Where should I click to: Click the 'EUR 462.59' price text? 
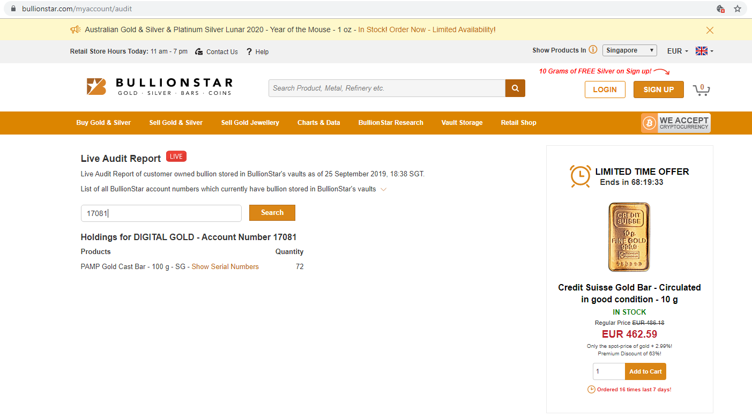629,334
